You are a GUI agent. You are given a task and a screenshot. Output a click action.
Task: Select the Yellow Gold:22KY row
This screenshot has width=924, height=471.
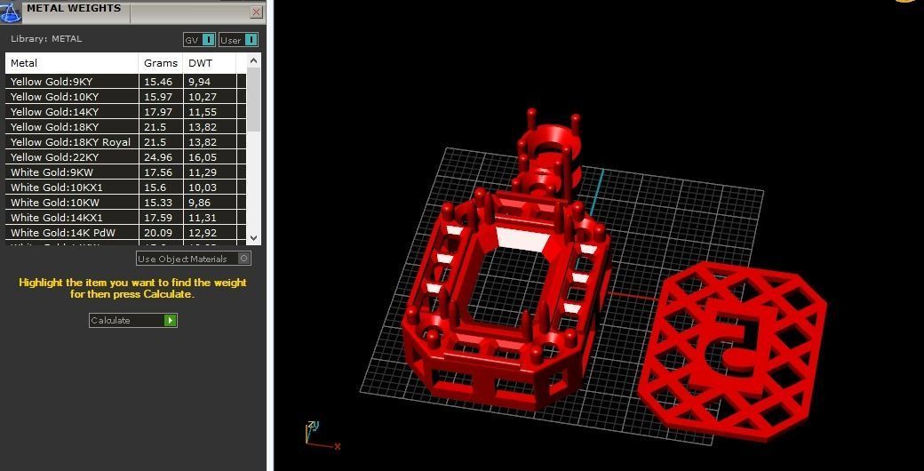pyautogui.click(x=125, y=157)
